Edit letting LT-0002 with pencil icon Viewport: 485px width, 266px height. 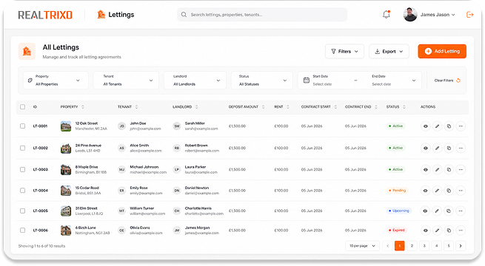437,148
